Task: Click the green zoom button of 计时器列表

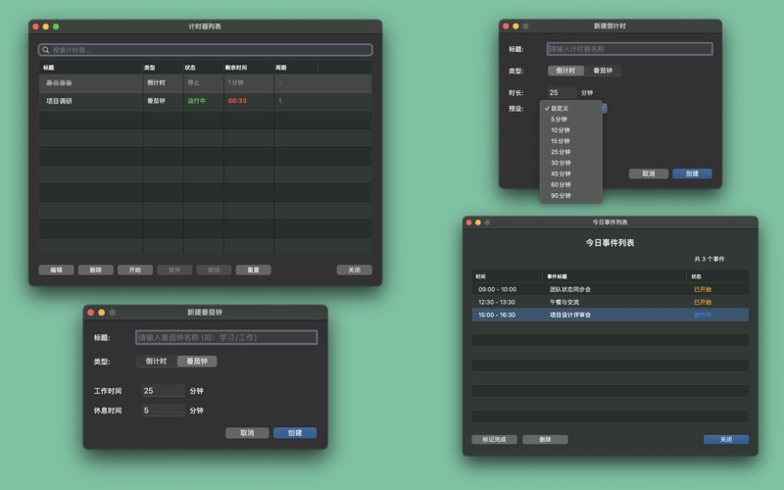Action: pos(56,26)
